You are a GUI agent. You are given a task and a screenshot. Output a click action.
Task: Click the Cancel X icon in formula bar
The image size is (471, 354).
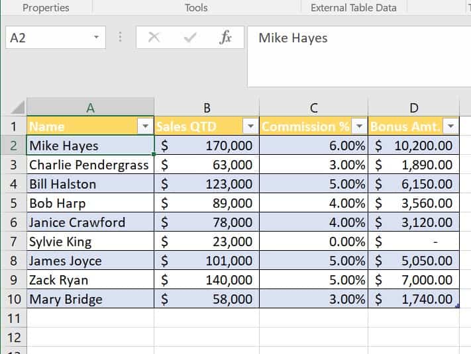[154, 38]
